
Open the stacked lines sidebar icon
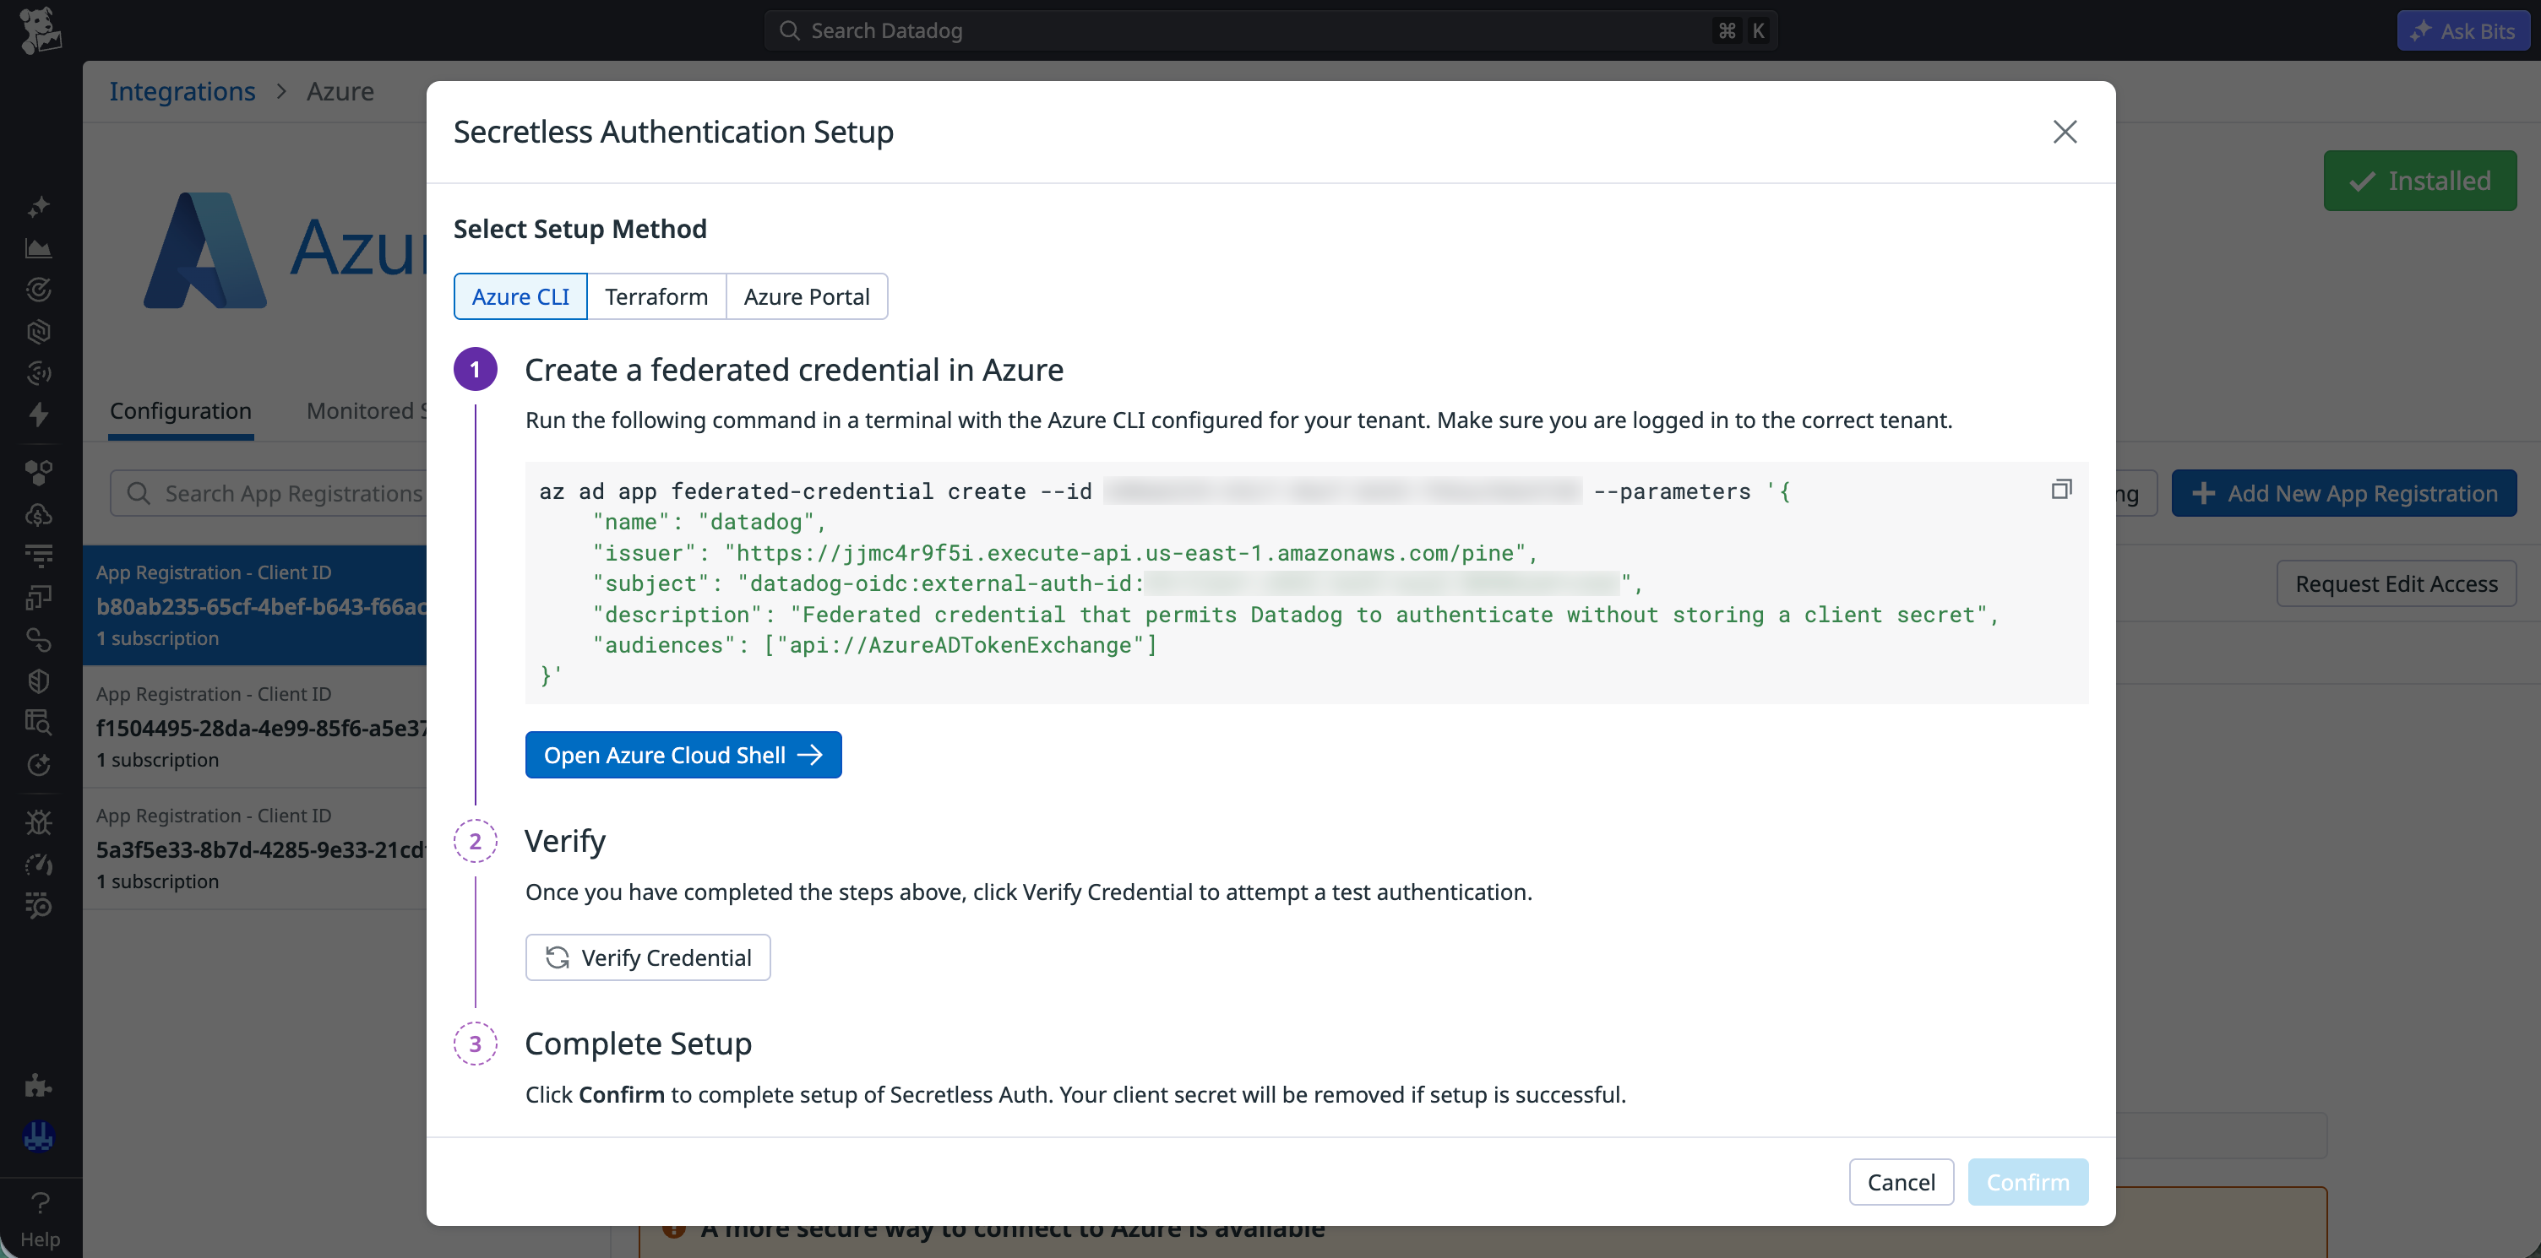pyautogui.click(x=39, y=556)
